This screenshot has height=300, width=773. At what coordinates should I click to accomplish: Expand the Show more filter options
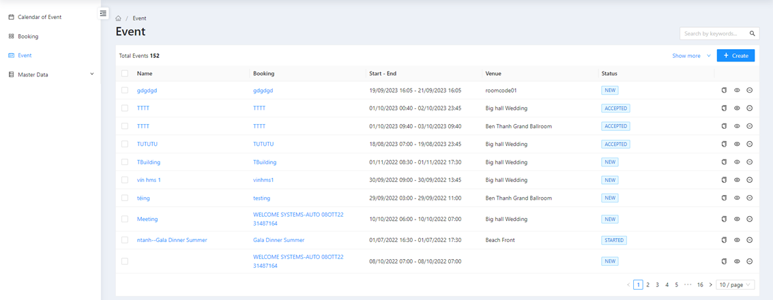click(691, 56)
